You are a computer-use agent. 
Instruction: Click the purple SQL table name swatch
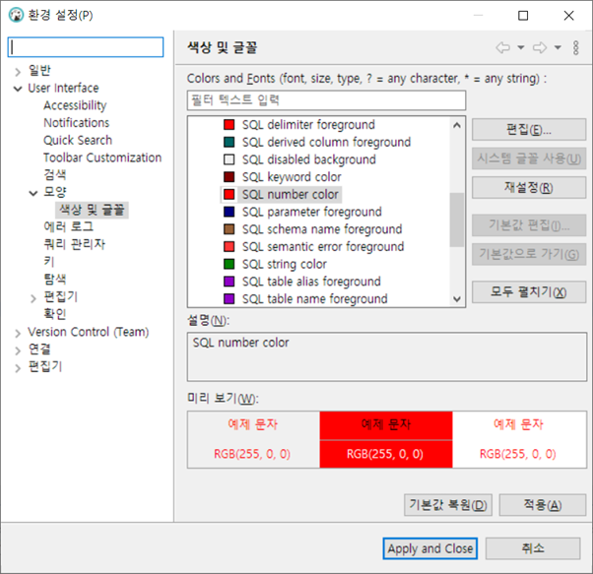pyautogui.click(x=229, y=298)
